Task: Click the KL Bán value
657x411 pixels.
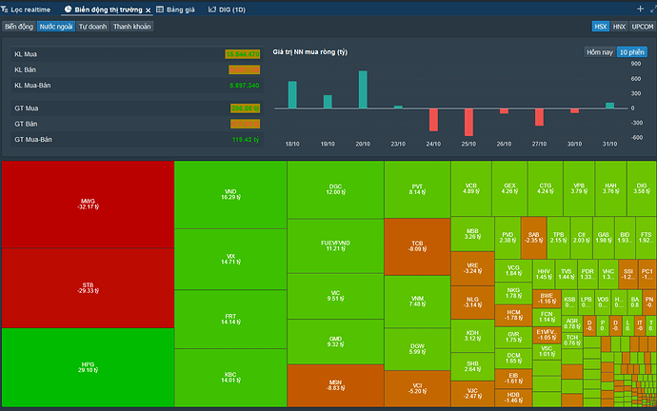Action: click(245, 69)
